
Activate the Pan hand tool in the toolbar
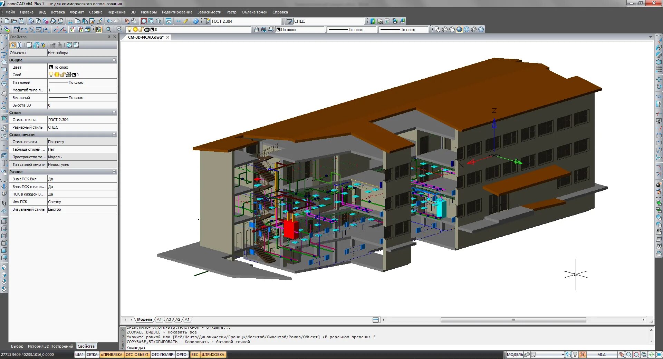pyautogui.click(x=127, y=21)
